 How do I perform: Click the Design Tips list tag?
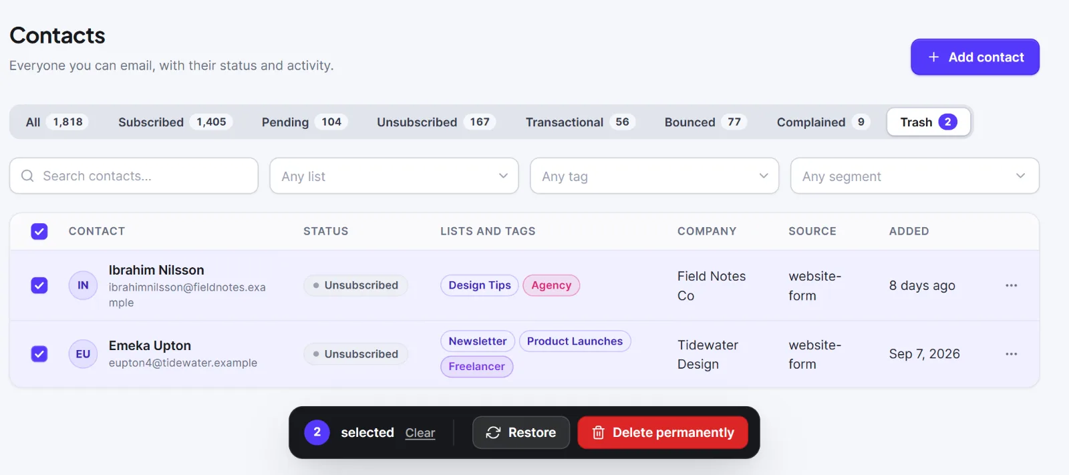[480, 285]
